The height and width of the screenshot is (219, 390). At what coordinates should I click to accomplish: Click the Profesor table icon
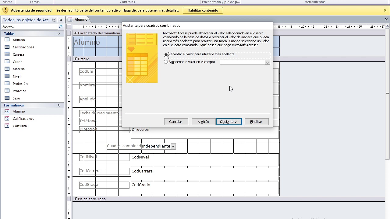(x=7, y=91)
